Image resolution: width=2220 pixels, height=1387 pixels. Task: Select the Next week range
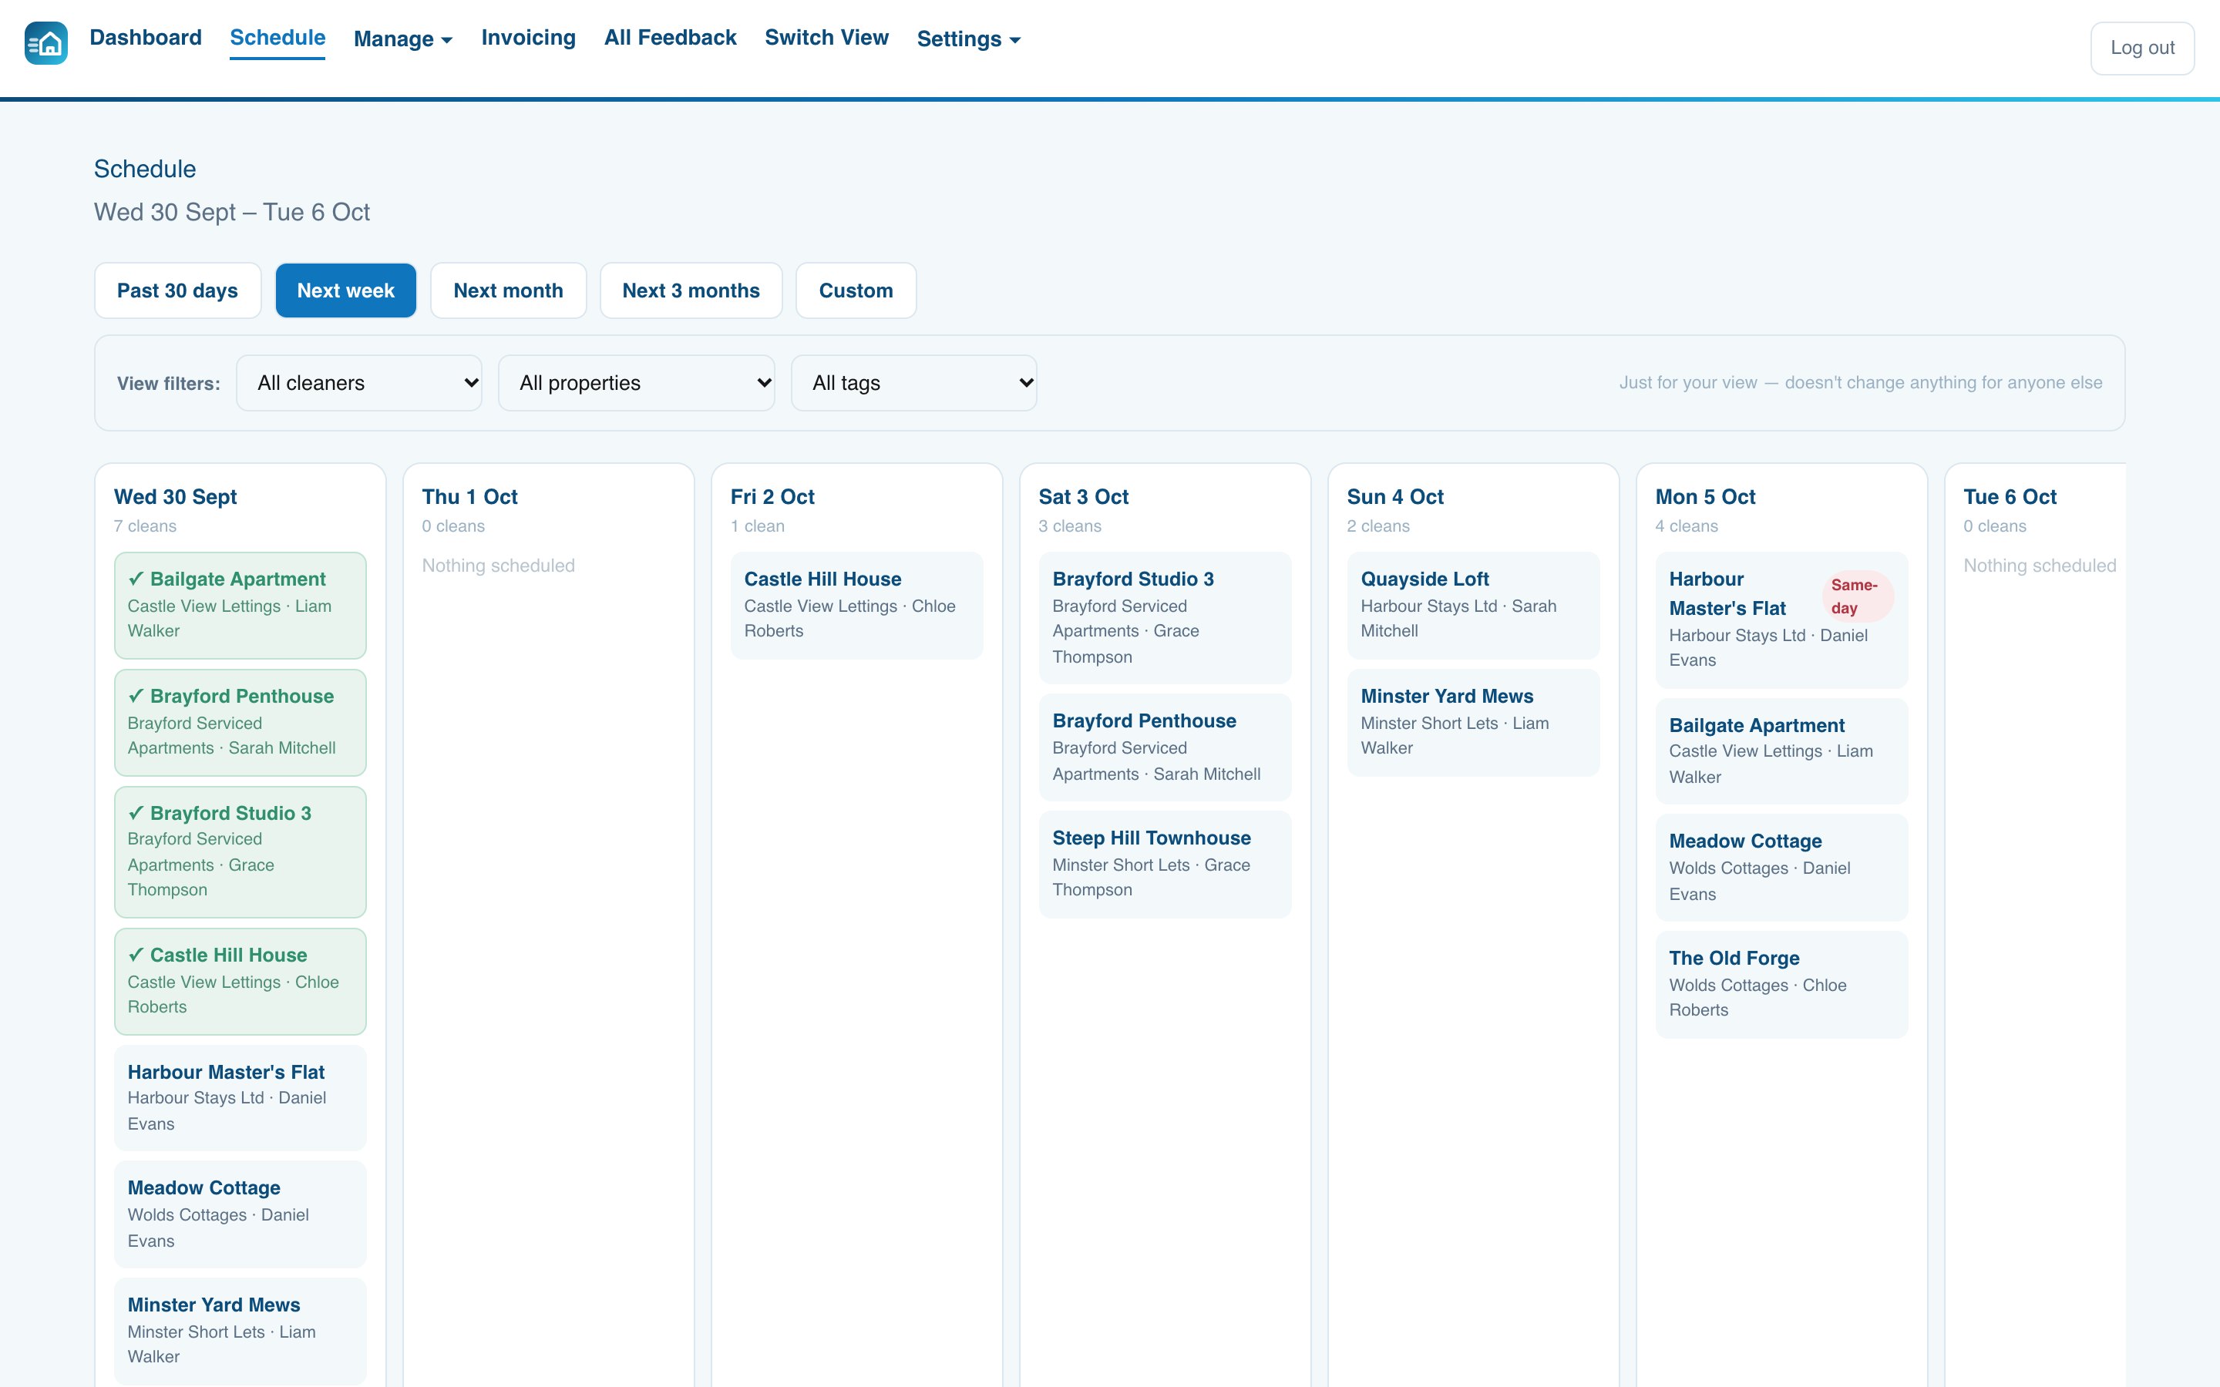pyautogui.click(x=346, y=290)
